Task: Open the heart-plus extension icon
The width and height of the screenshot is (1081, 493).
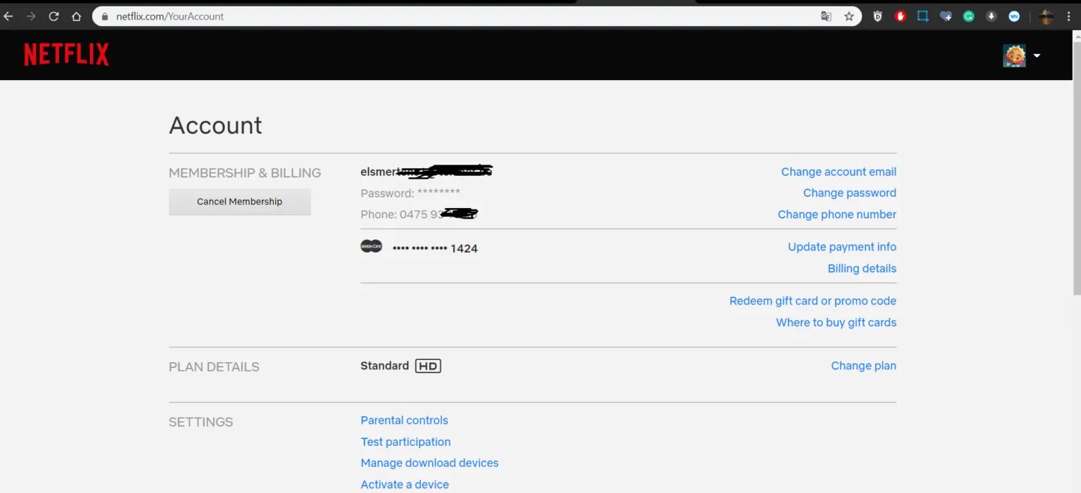Action: click(946, 16)
